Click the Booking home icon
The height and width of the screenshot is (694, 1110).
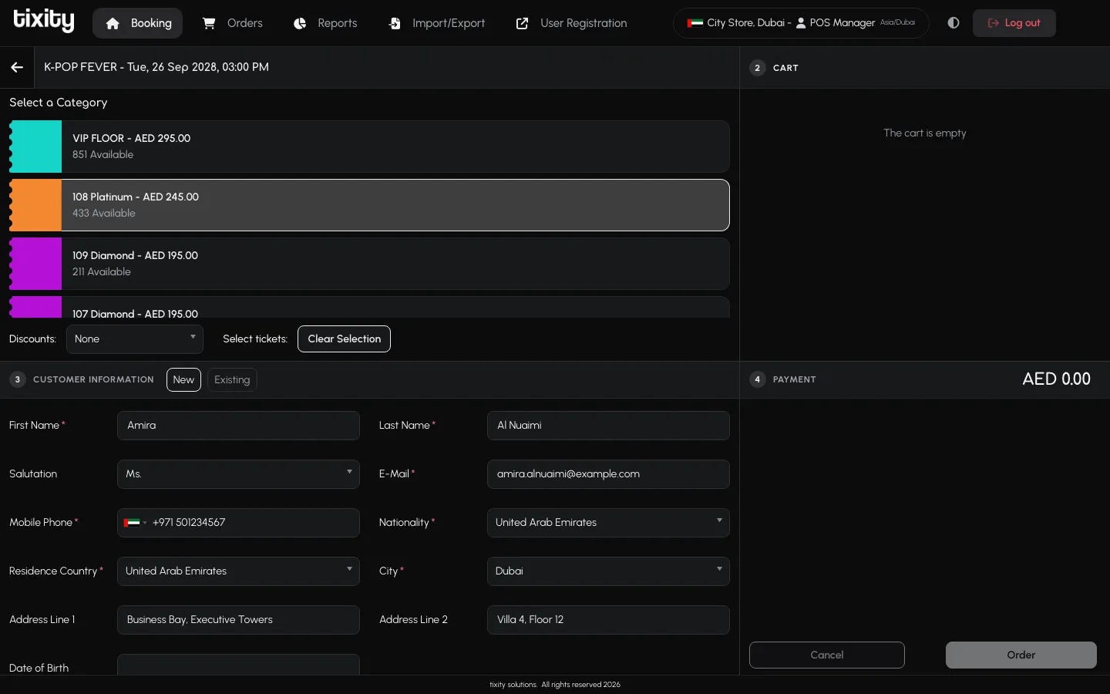coord(113,23)
